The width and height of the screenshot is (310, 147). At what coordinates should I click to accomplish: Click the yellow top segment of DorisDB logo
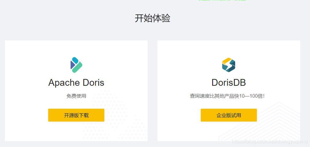[x=227, y=61]
